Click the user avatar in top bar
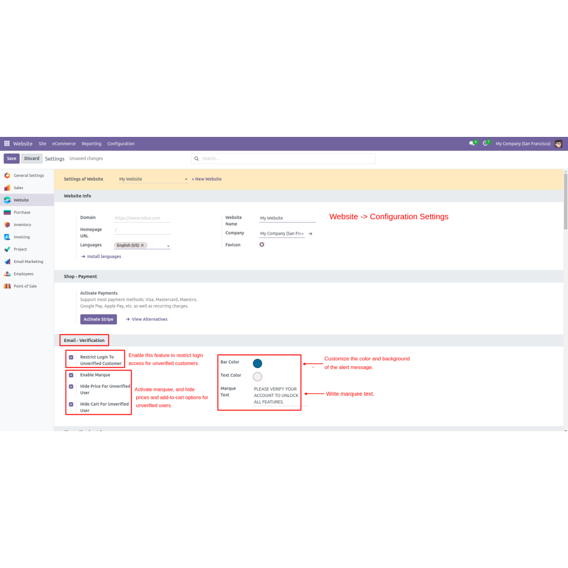This screenshot has width=568, height=568. coord(558,144)
